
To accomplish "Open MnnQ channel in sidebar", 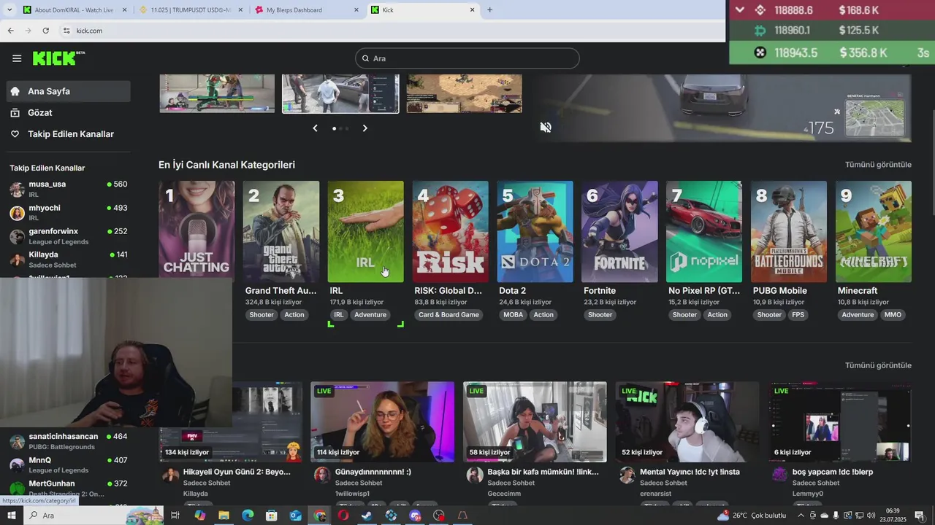I will tap(68, 464).
